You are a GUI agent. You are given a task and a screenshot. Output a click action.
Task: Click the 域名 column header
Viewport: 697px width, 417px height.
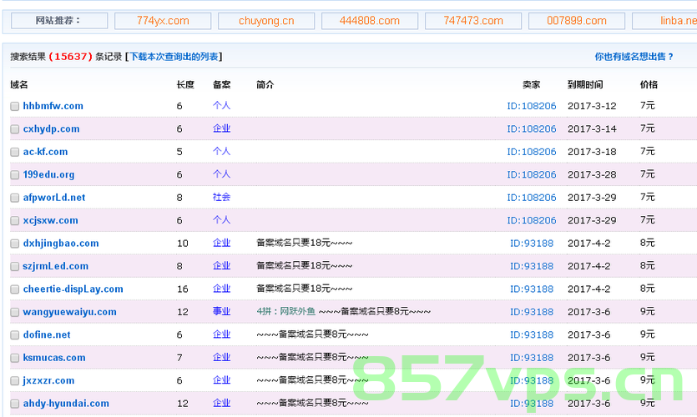click(19, 85)
